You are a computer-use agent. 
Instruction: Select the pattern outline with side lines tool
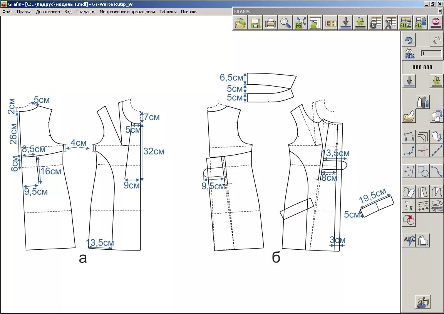[x=409, y=137]
